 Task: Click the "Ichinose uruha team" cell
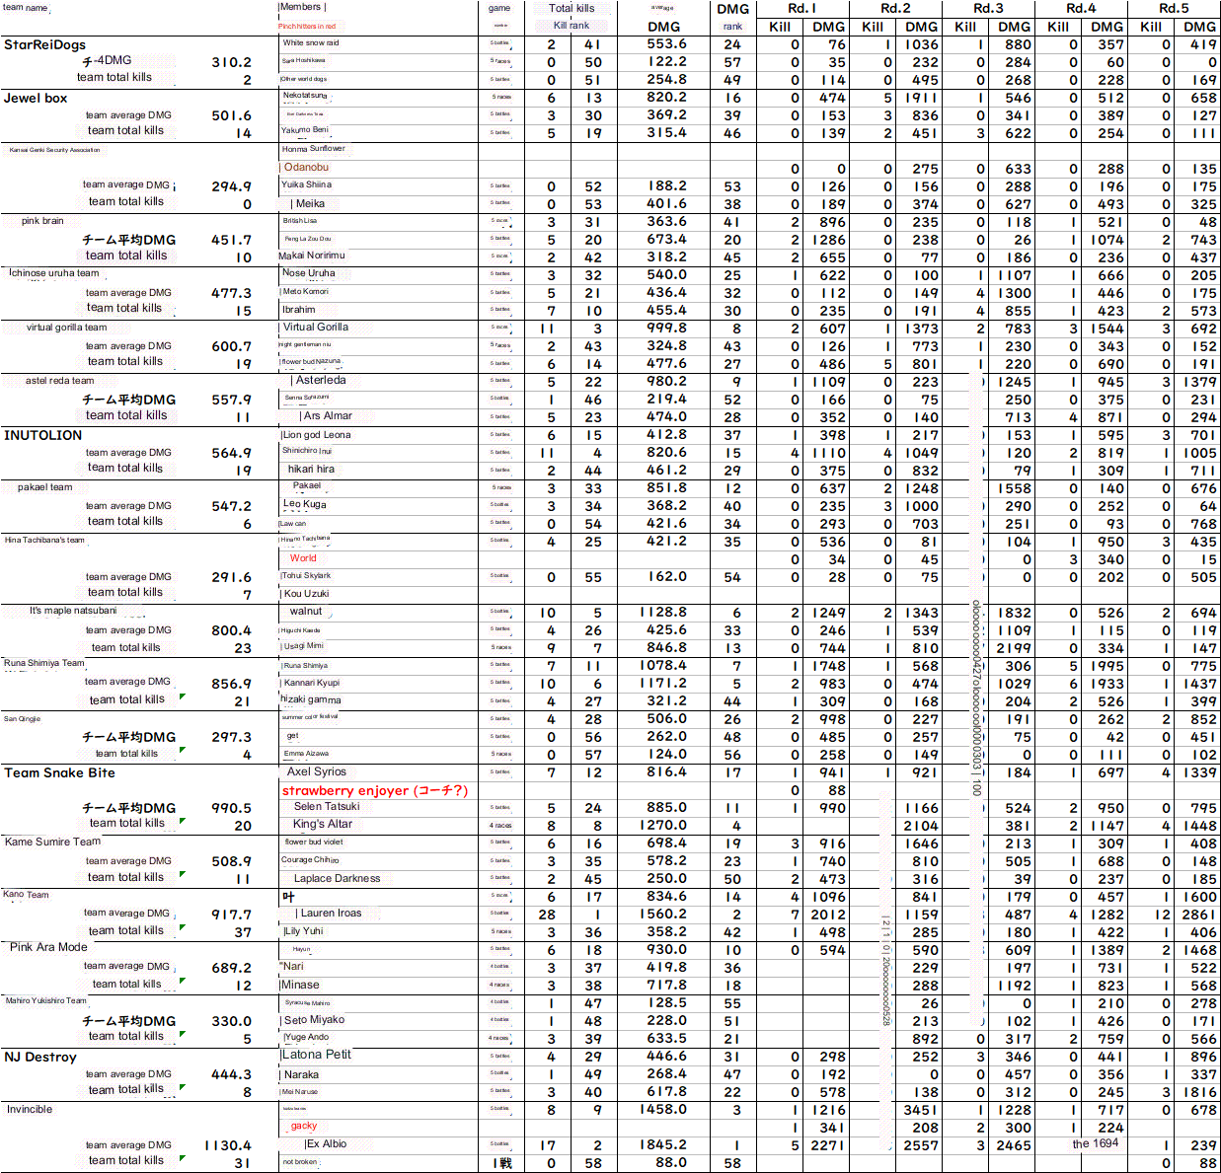54,273
